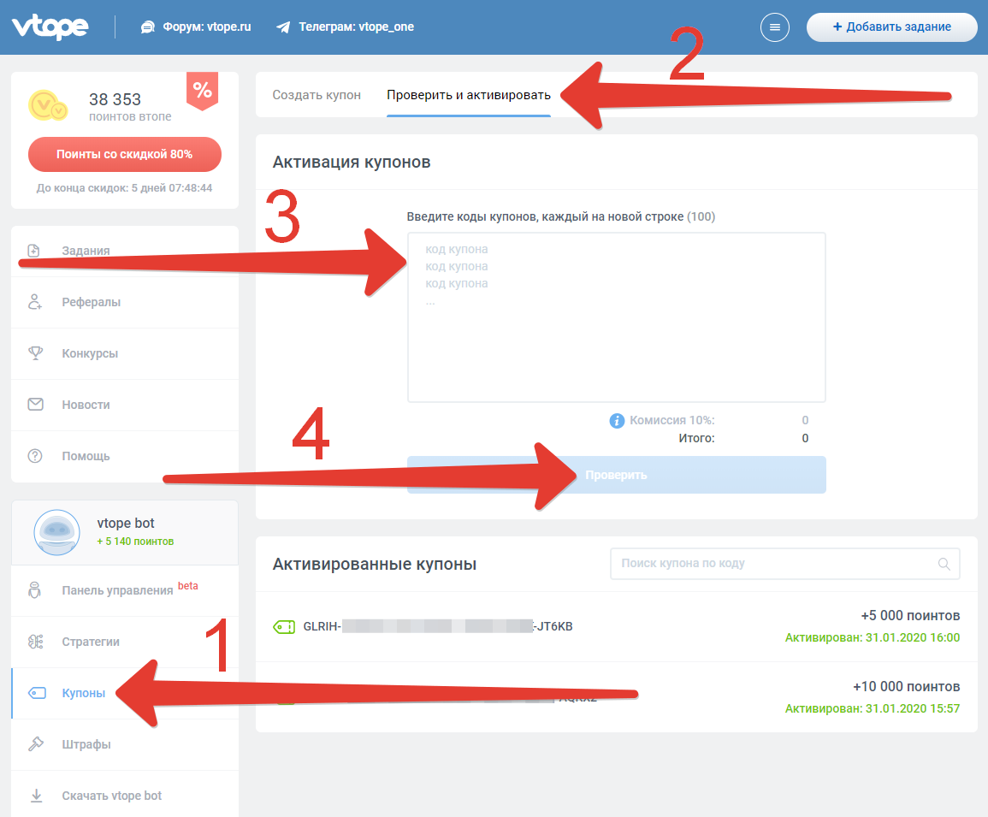
Task: Click the coupon codes text area
Action: point(616,317)
